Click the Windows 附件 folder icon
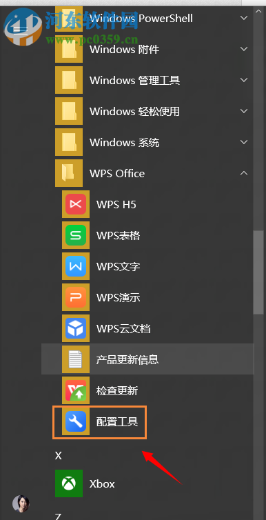The image size is (266, 520). pos(69,50)
